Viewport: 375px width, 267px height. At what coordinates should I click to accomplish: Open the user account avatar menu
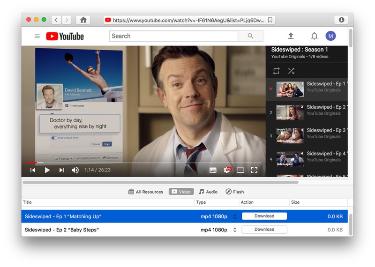point(331,36)
